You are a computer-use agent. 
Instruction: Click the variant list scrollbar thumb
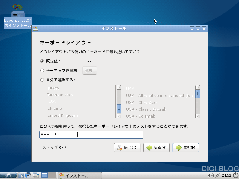197,94
